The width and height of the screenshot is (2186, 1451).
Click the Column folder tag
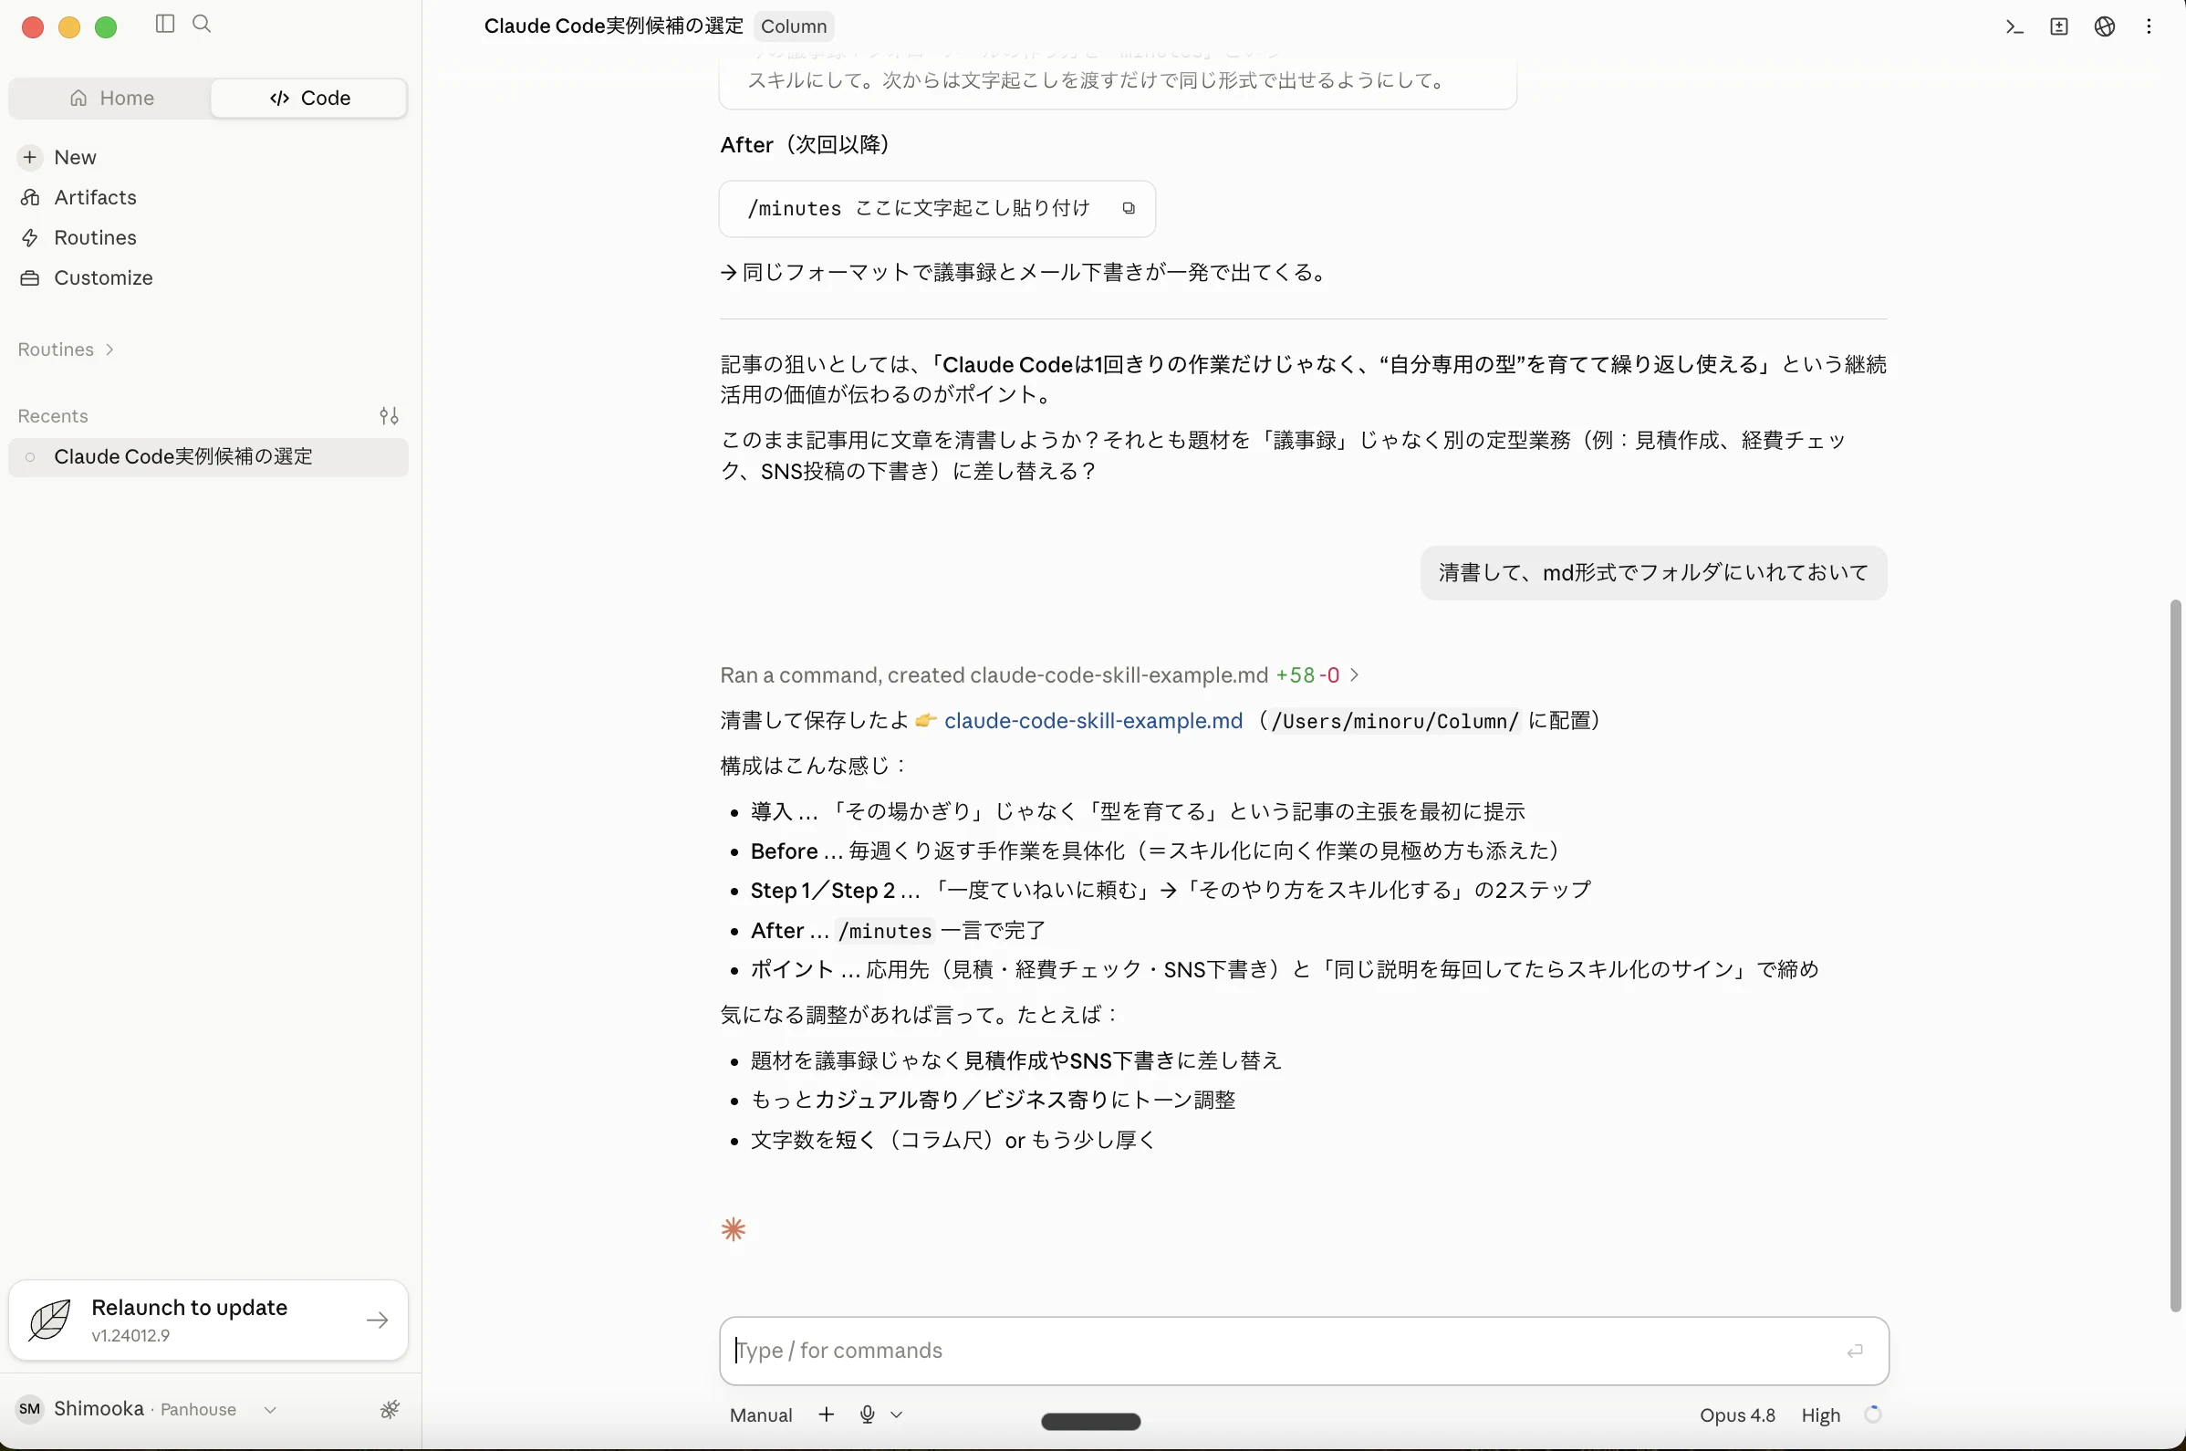(x=793, y=26)
